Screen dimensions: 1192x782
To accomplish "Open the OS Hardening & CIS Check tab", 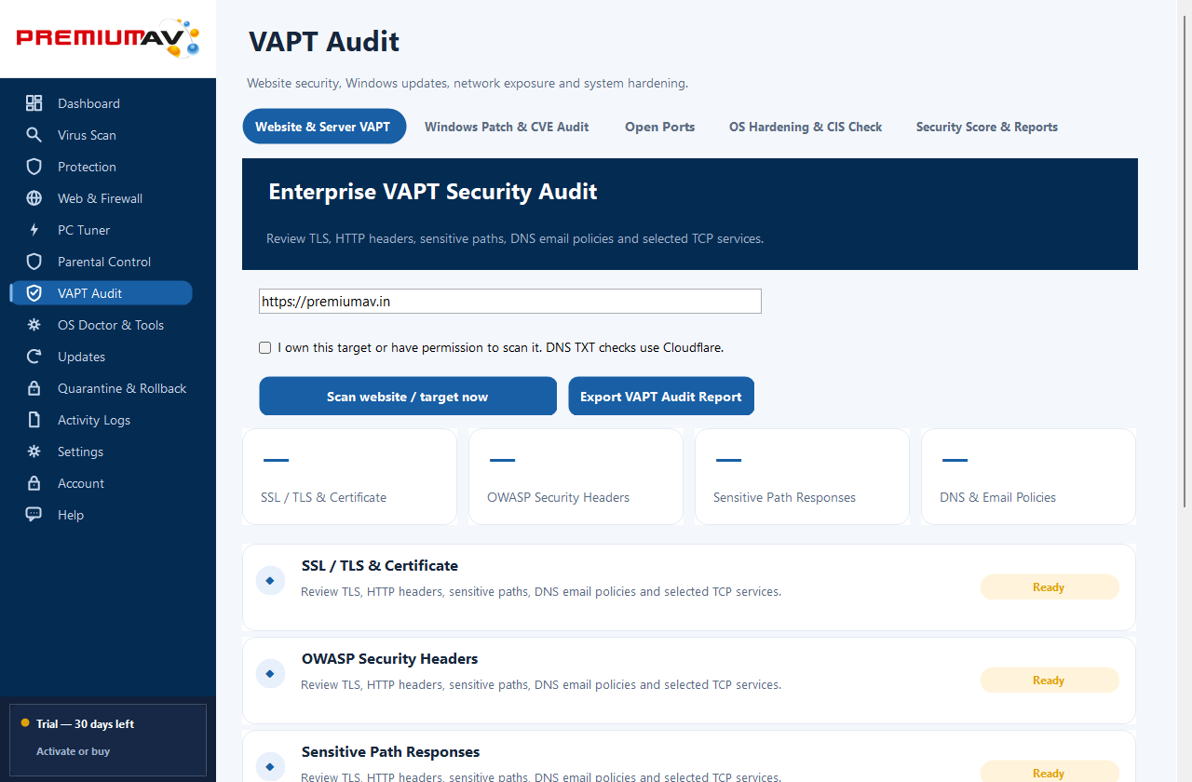I will click(806, 127).
